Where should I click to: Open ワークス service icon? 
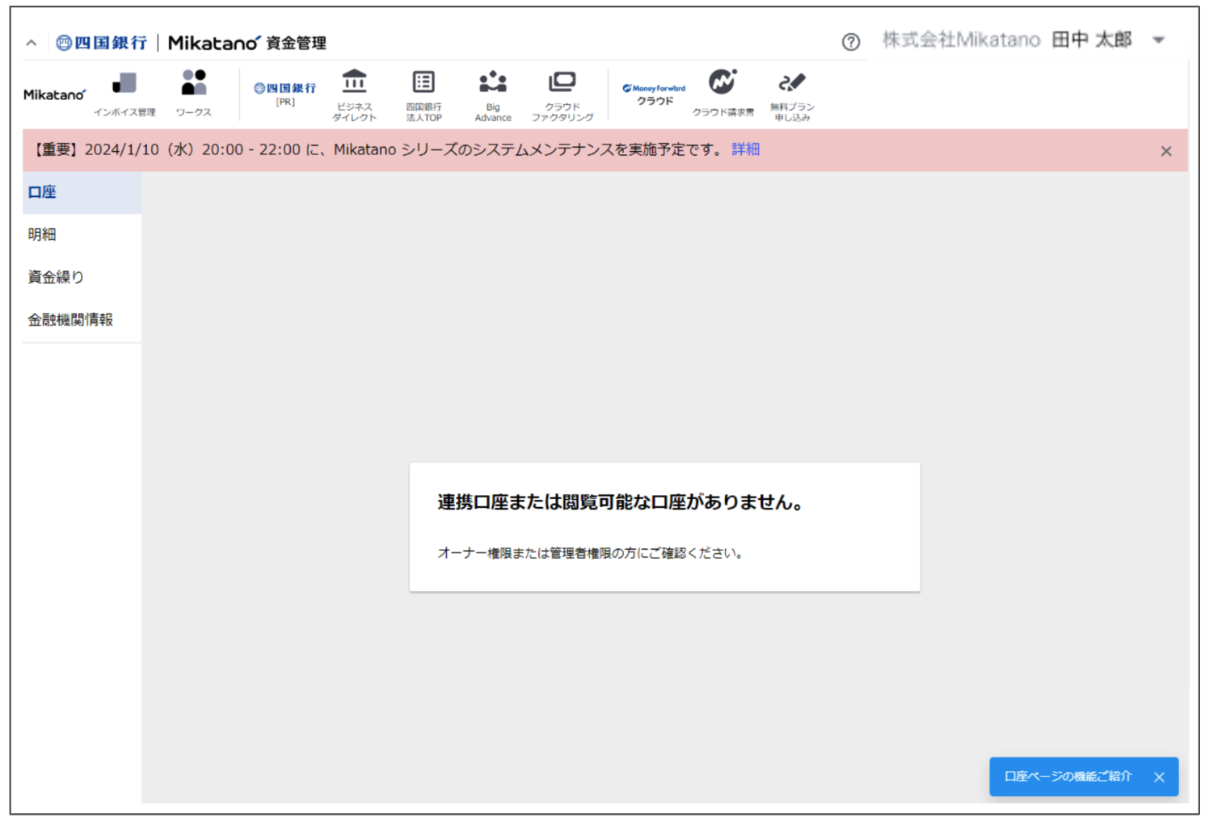click(194, 94)
